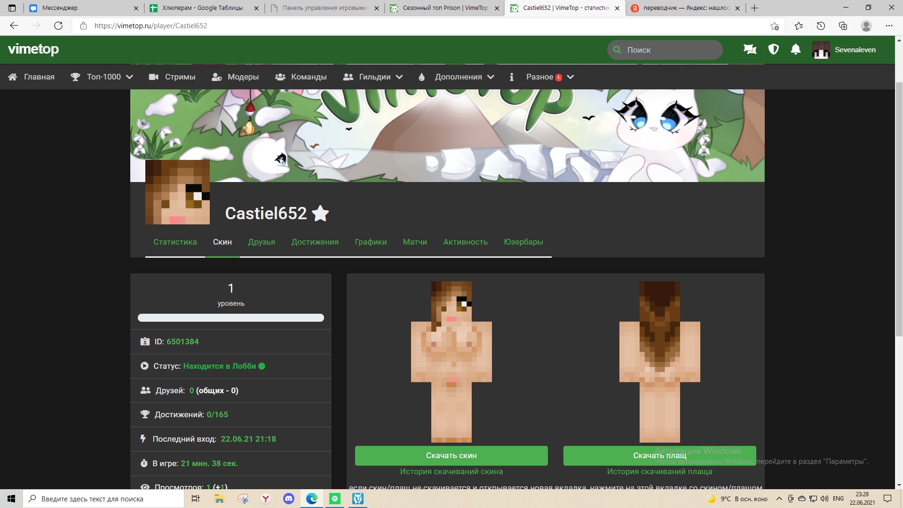Switch to the Мессенджер browser tab
903x508 pixels.
coord(84,8)
